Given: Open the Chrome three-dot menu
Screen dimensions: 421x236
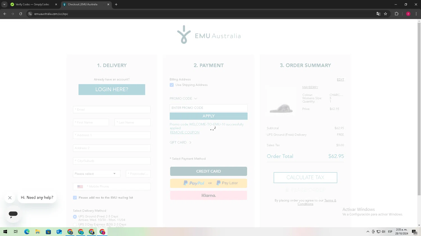Looking at the screenshot, I should click(416, 14).
